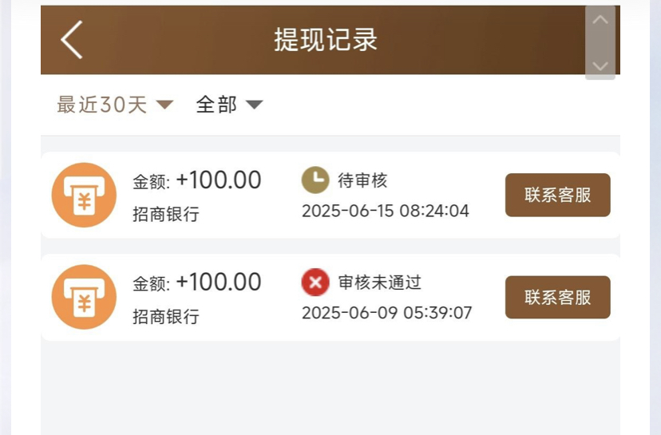Go back using the left arrow icon
Screen dimensions: 661x435
(72, 40)
